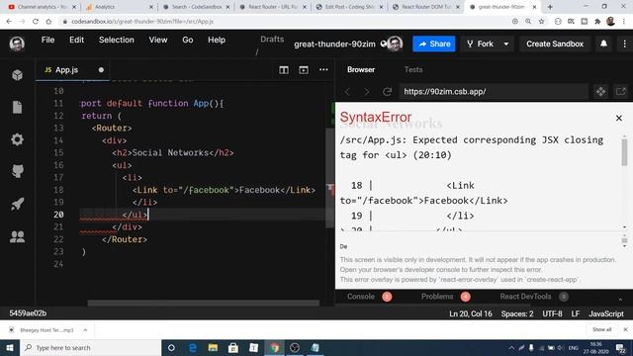Image resolution: width=633 pixels, height=356 pixels.
Task: Close the SyntaxError overlay
Action: point(619,118)
